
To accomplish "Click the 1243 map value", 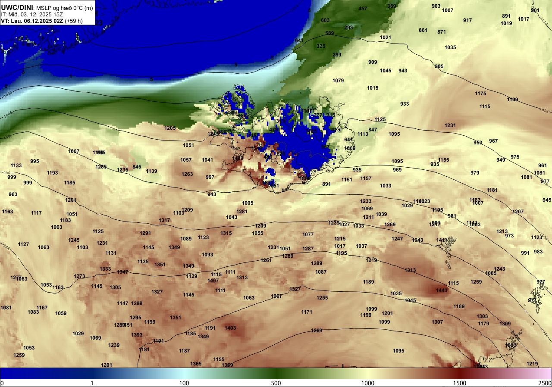I will 499,269.
